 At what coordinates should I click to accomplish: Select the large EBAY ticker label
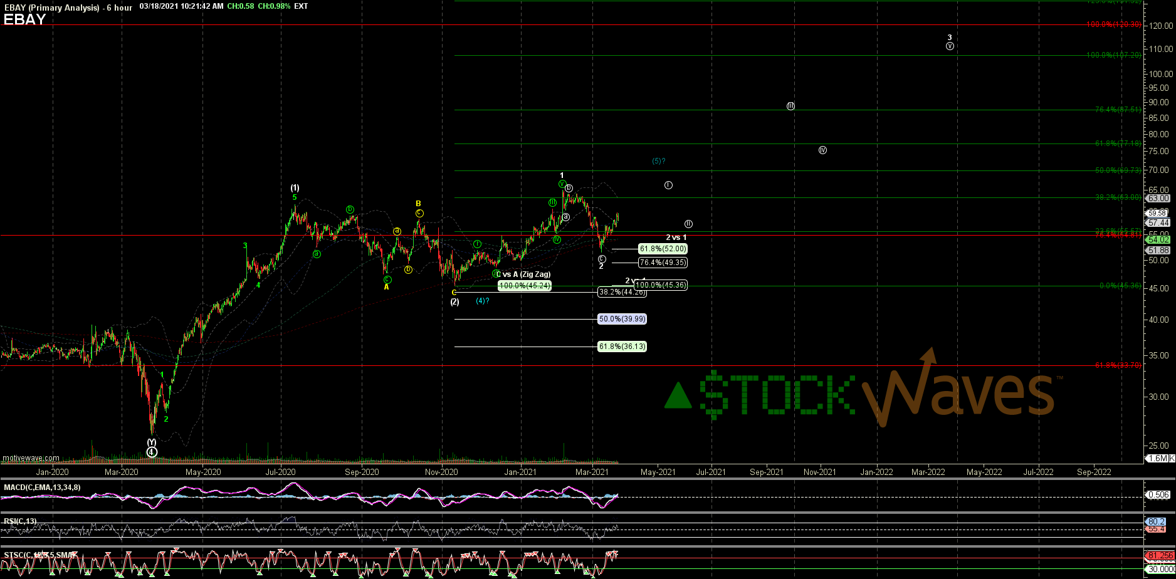[25, 19]
